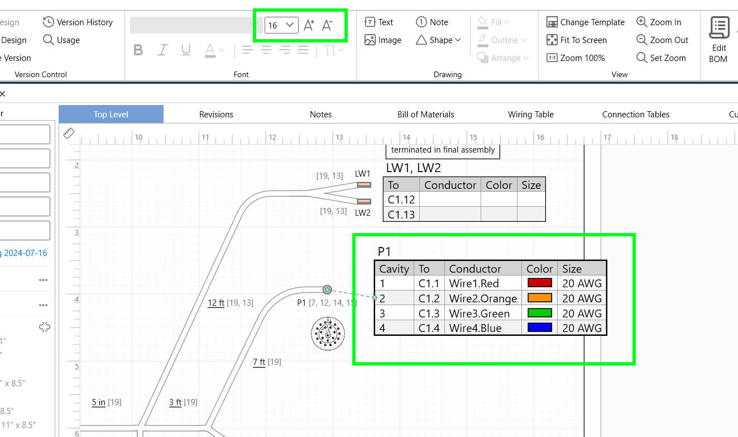738x437 pixels.
Task: Zoom Out of the drawing
Action: click(662, 40)
